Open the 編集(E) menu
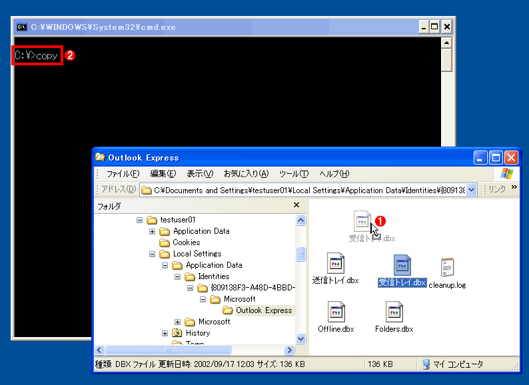 [163, 174]
